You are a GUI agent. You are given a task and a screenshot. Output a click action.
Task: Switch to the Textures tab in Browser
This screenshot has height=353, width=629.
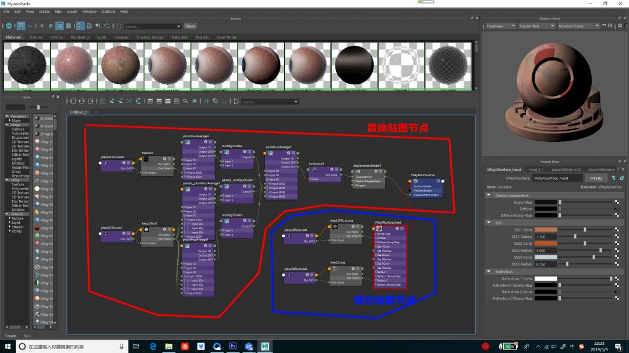click(x=36, y=37)
